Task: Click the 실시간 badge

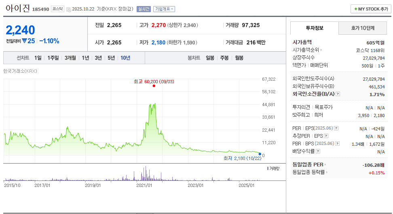Action: pos(144,9)
